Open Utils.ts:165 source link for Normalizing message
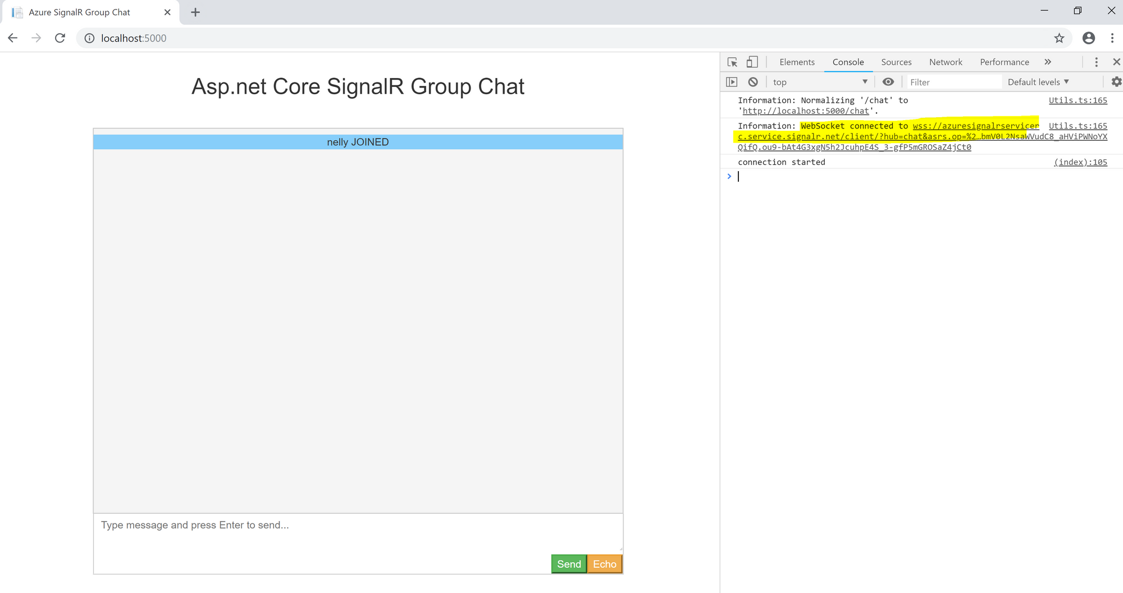Screen dimensions: 1123x593 pos(1078,100)
